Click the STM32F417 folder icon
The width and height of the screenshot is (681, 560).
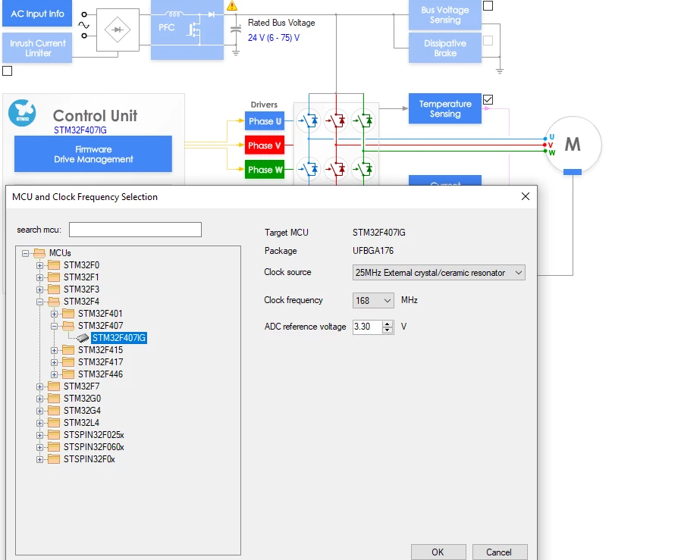tap(68, 362)
